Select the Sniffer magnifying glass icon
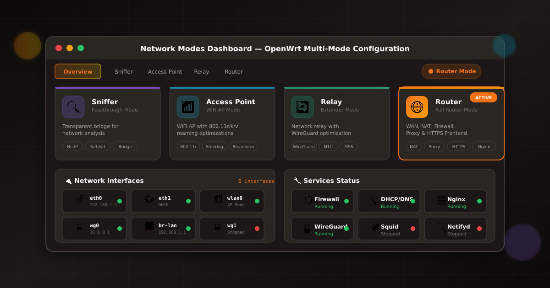Screen dimensions: 550x288 [x=73, y=107]
